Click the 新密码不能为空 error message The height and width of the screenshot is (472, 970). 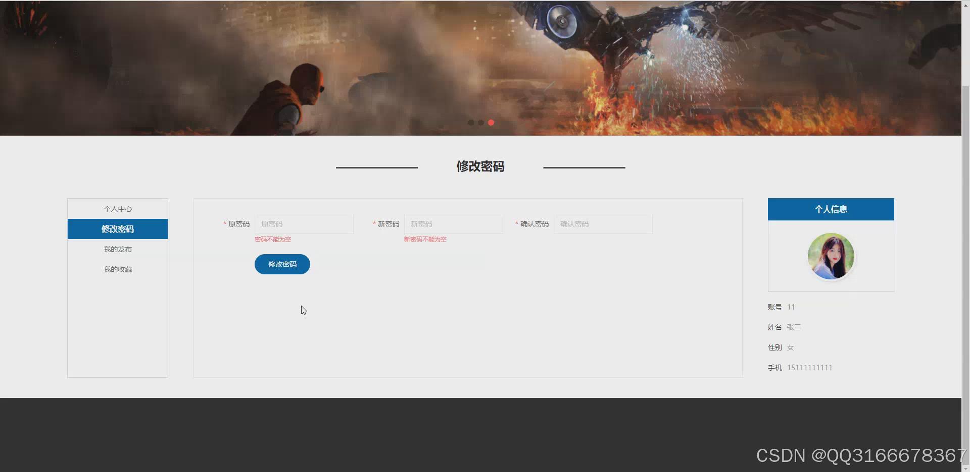(425, 240)
